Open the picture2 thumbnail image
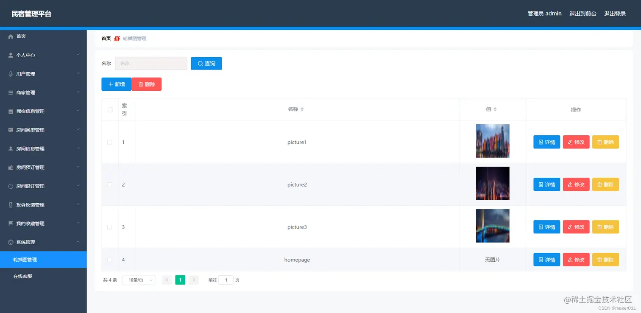 (493, 183)
